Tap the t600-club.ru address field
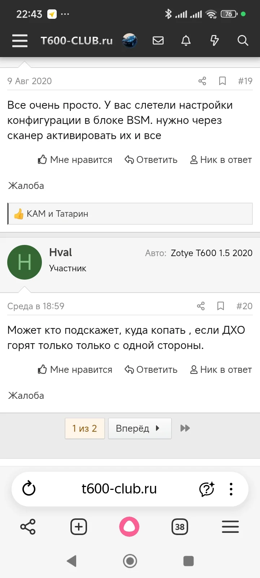260x578 pixels. coord(119,489)
